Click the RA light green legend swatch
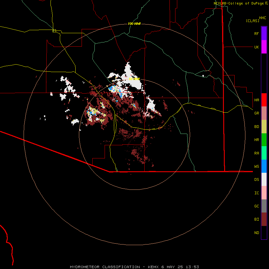The width and height of the screenshot is (269, 269). click(x=264, y=153)
